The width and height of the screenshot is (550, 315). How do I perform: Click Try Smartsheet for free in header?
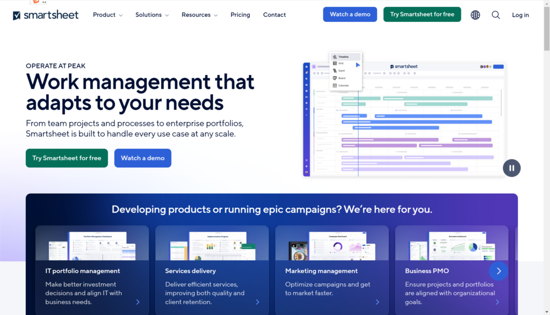click(422, 14)
